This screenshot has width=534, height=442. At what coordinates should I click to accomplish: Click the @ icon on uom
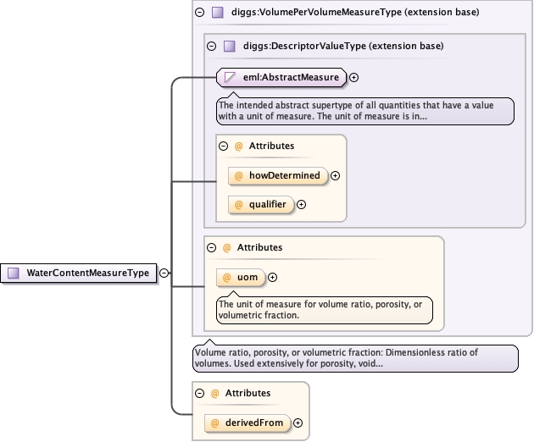click(227, 277)
